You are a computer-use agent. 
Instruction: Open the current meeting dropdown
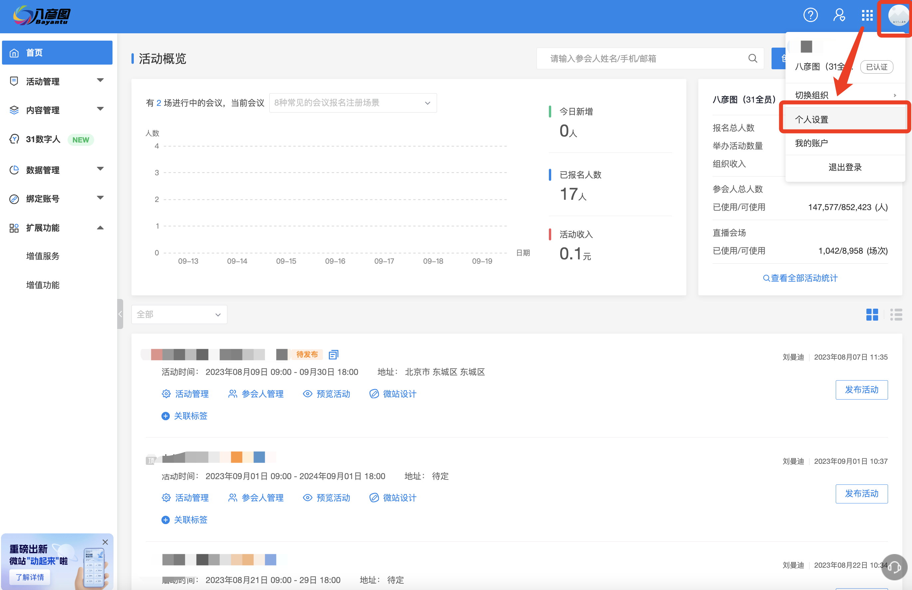tap(352, 103)
